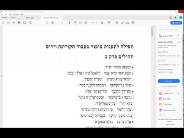Switch to the Home tab

pyautogui.click(x=5, y=18)
